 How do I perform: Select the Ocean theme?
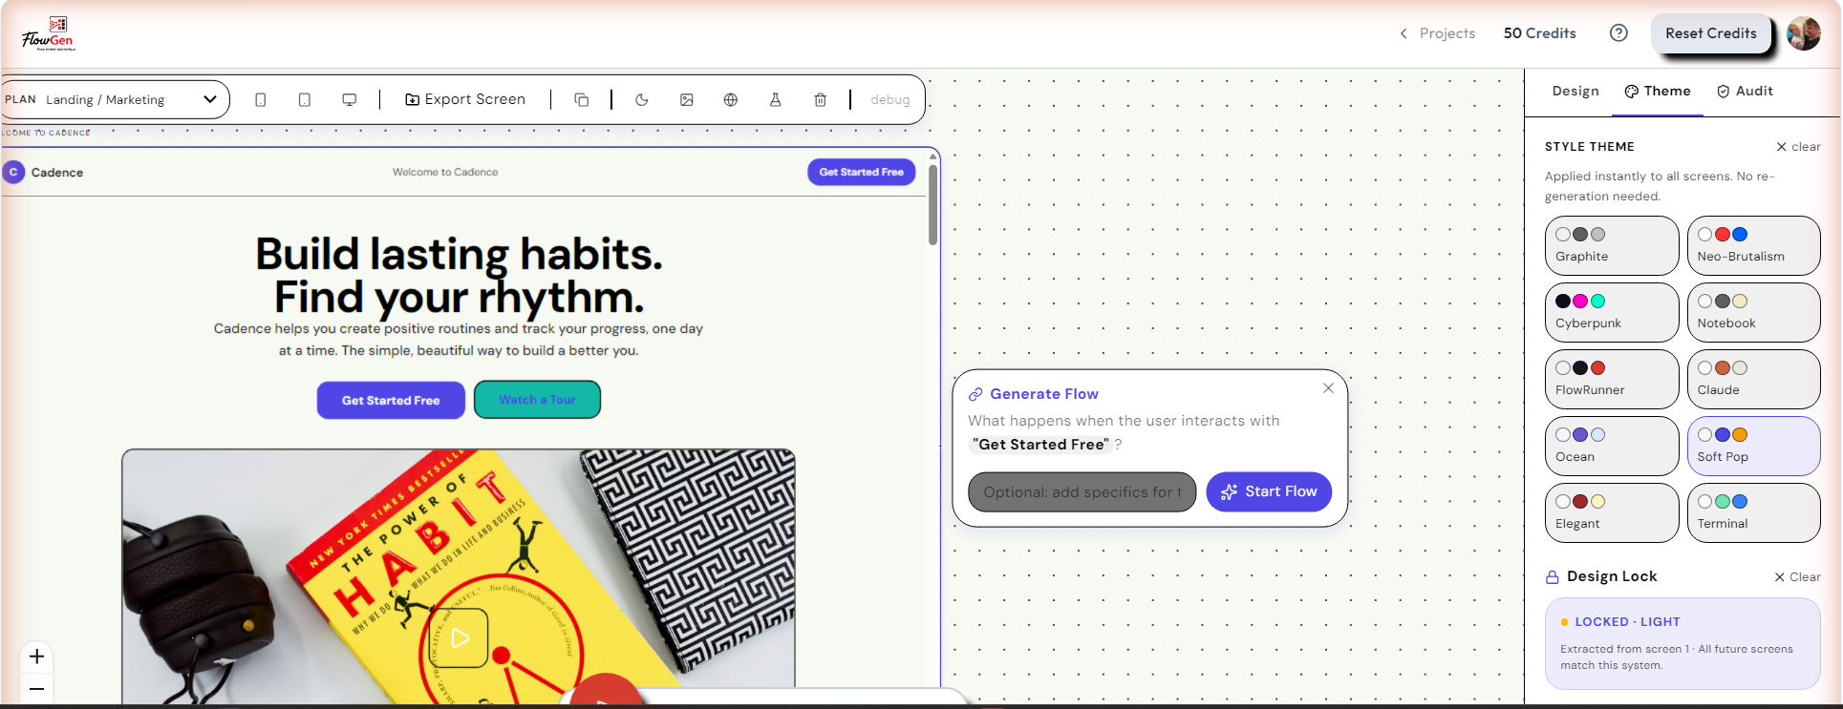coord(1612,446)
